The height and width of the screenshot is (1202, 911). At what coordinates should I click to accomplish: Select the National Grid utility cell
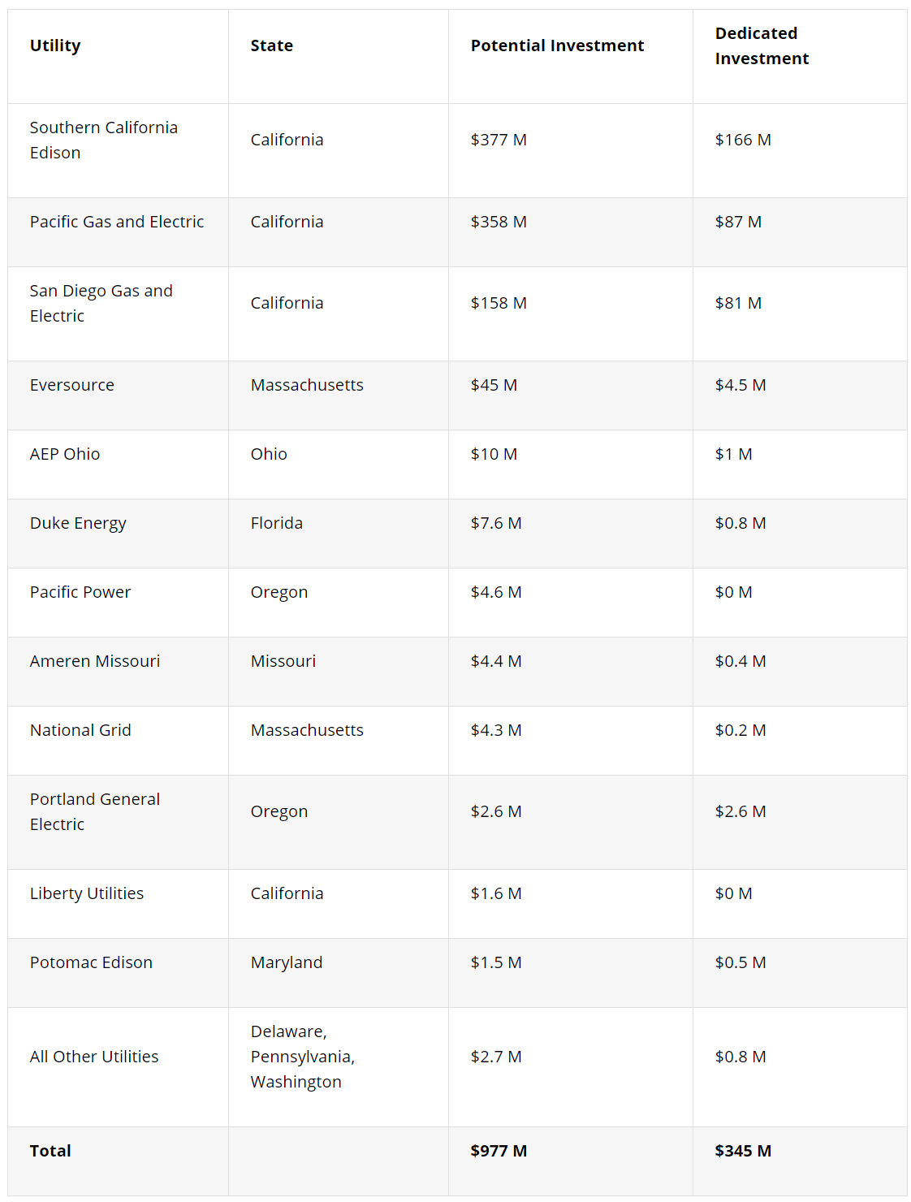click(80, 731)
